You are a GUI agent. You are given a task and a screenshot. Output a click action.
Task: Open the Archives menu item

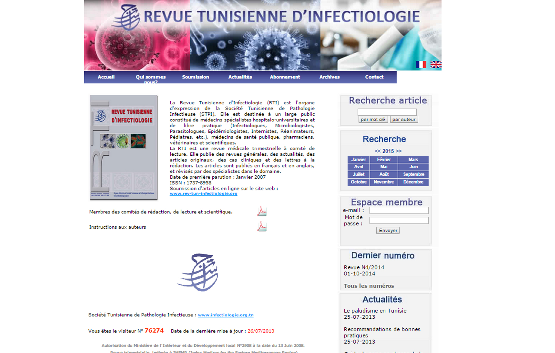pyautogui.click(x=329, y=77)
